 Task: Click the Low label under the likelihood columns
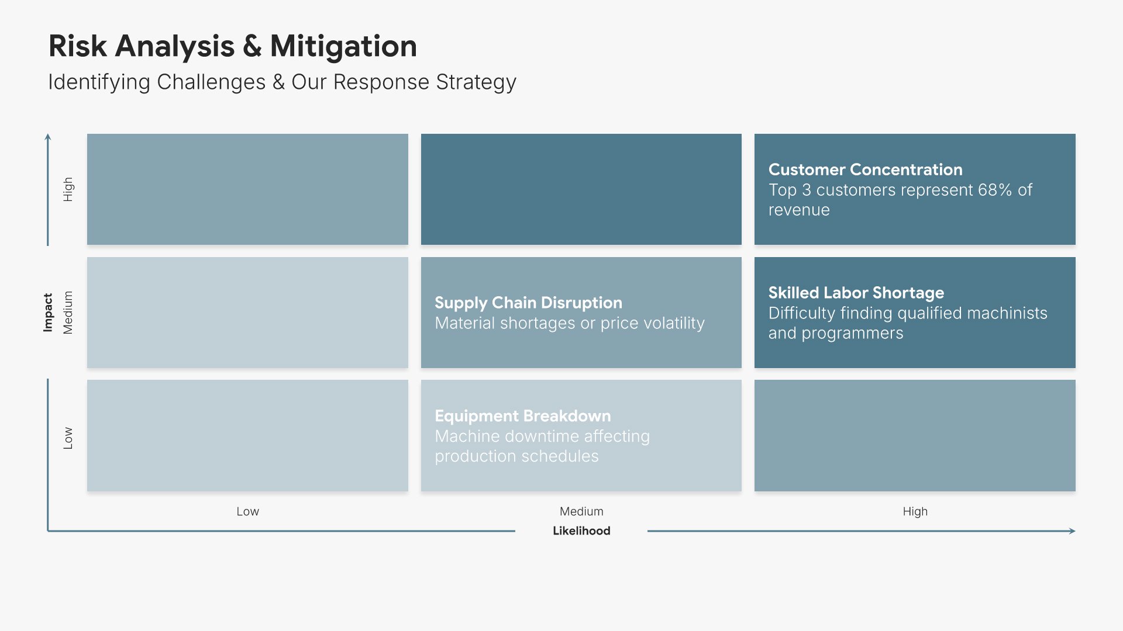coord(247,511)
